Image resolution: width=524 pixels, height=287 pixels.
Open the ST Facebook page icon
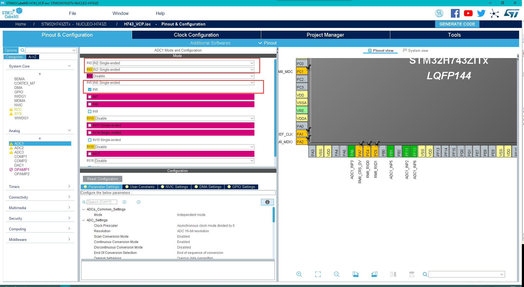[455, 13]
